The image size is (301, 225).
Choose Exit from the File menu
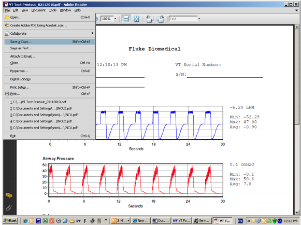[x=50, y=136]
